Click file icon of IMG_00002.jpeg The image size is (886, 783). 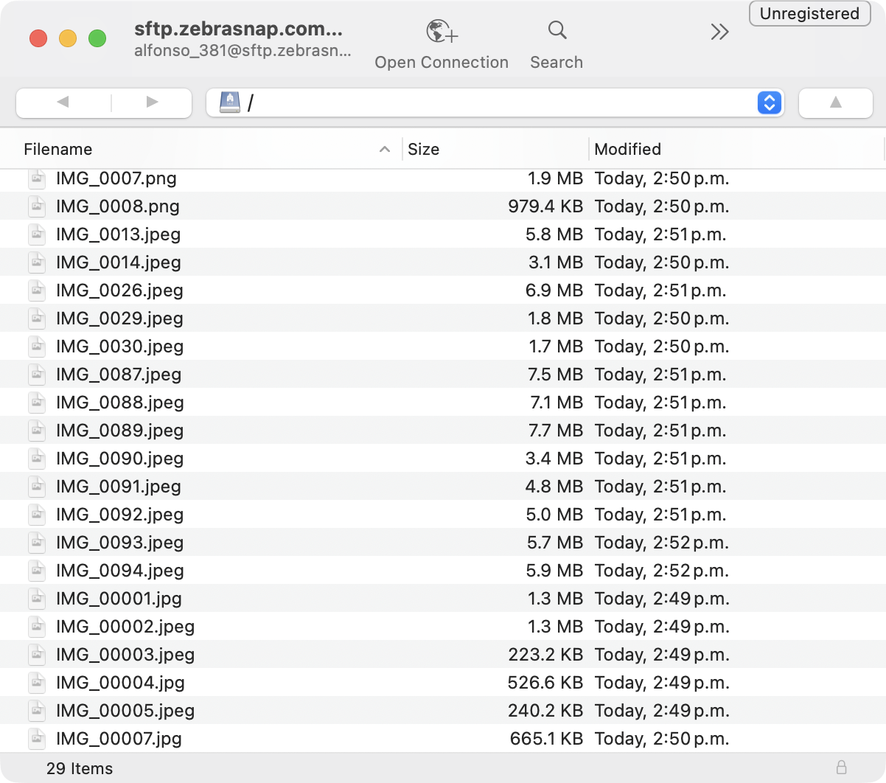coord(37,627)
